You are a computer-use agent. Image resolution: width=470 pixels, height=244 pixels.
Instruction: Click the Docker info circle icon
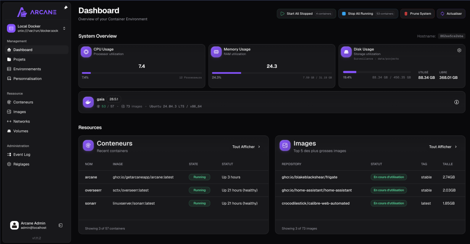(457, 102)
